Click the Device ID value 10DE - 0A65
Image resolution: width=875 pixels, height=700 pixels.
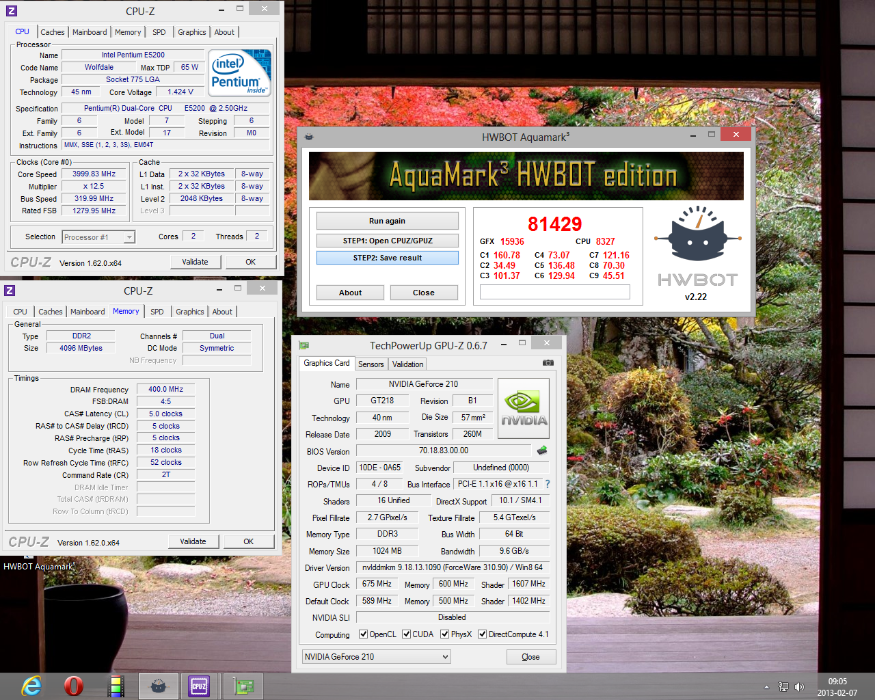(x=380, y=468)
